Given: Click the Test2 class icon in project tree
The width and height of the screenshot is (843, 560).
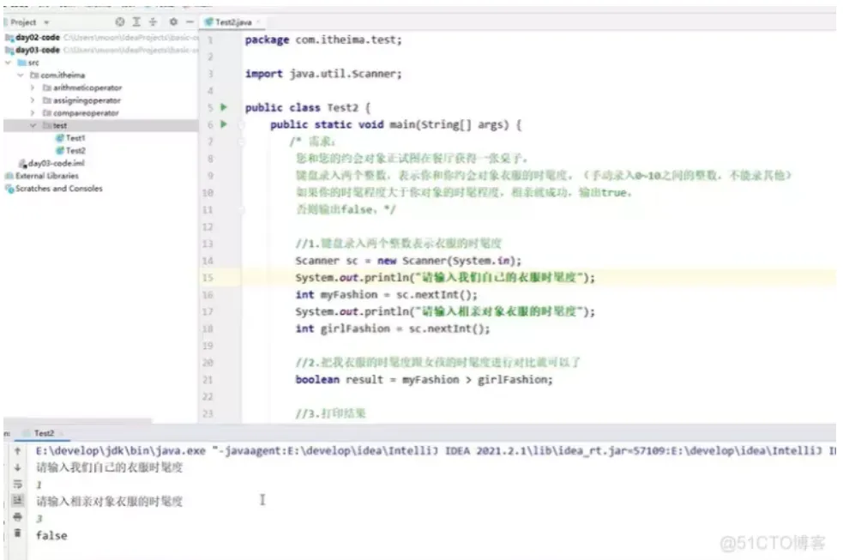Looking at the screenshot, I should 60,150.
